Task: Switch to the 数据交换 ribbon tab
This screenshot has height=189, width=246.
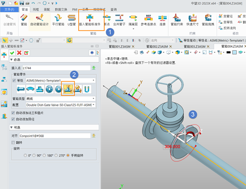Action: coord(61,9)
